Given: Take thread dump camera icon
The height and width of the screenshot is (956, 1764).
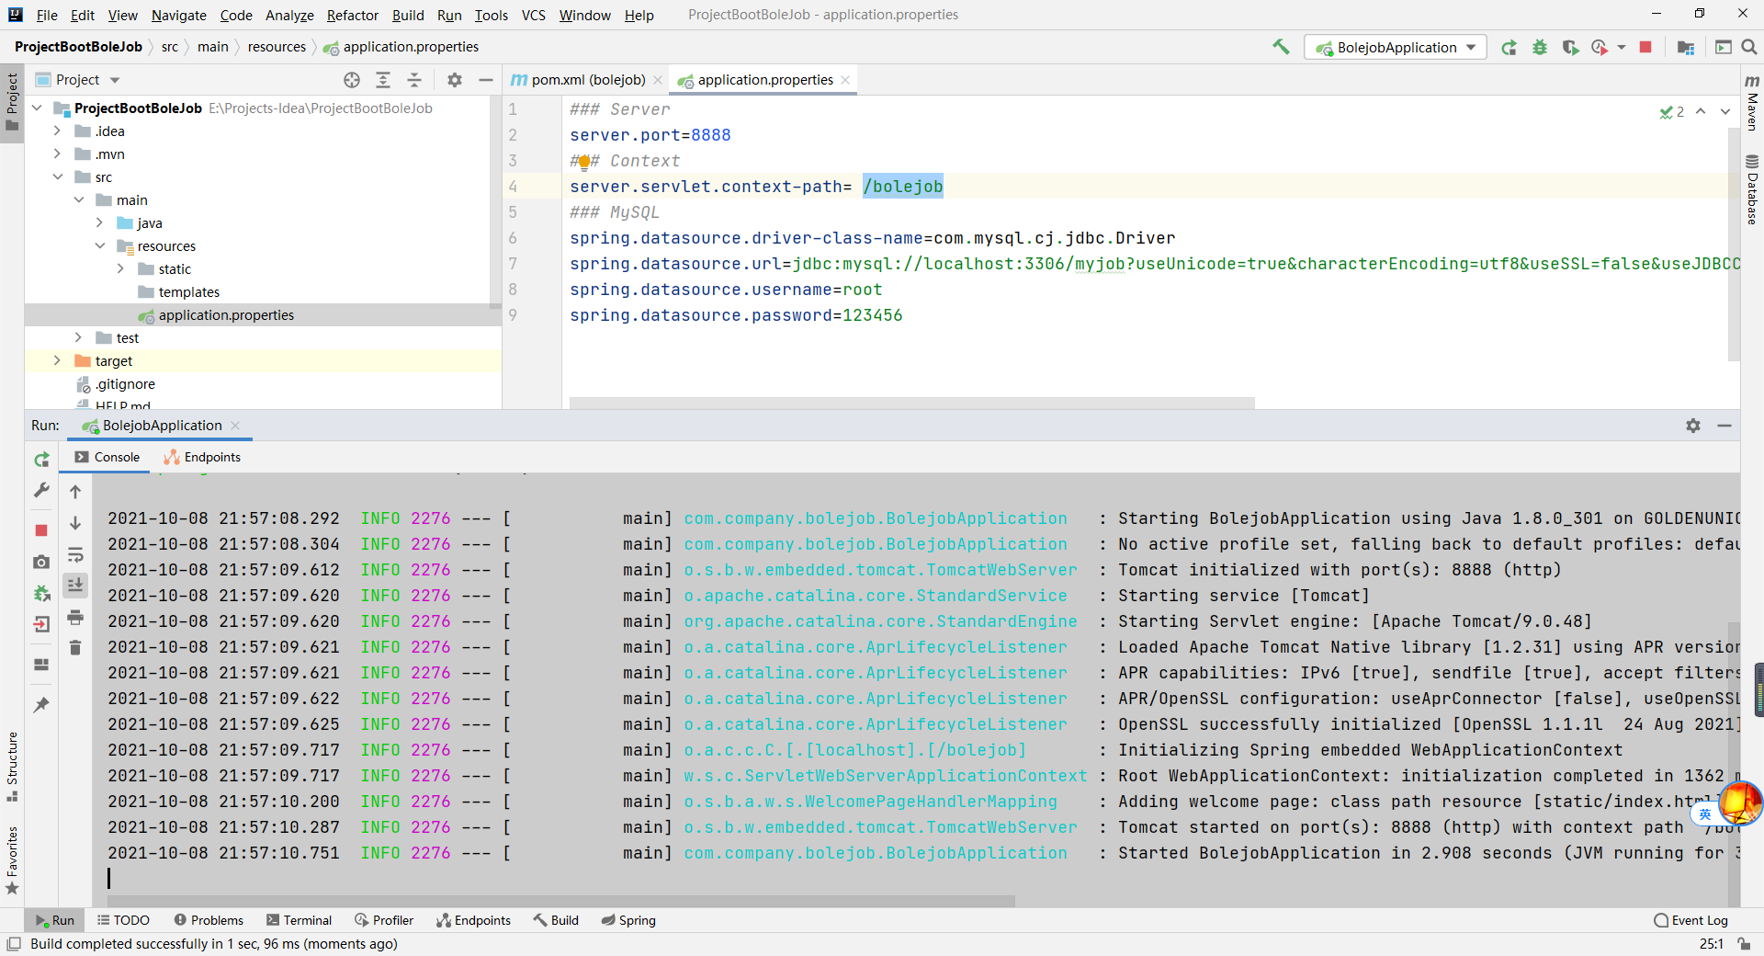Looking at the screenshot, I should (x=41, y=562).
